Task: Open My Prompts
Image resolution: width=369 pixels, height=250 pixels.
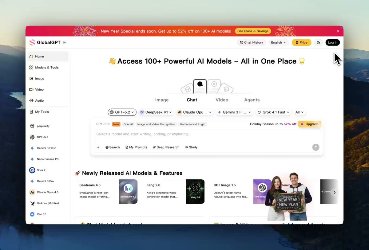Action: [136, 147]
